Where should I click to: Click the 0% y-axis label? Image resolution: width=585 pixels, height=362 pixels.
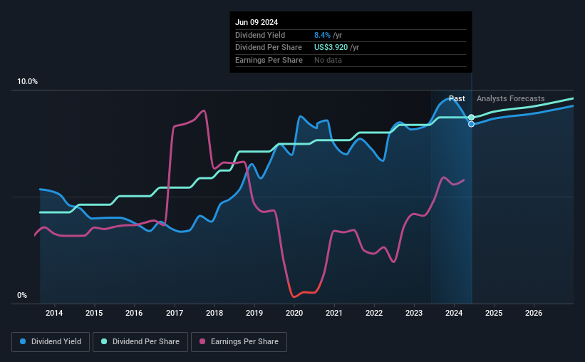[22, 295]
